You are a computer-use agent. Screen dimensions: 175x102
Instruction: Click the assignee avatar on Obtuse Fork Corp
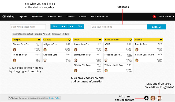click(x=14, y=50)
